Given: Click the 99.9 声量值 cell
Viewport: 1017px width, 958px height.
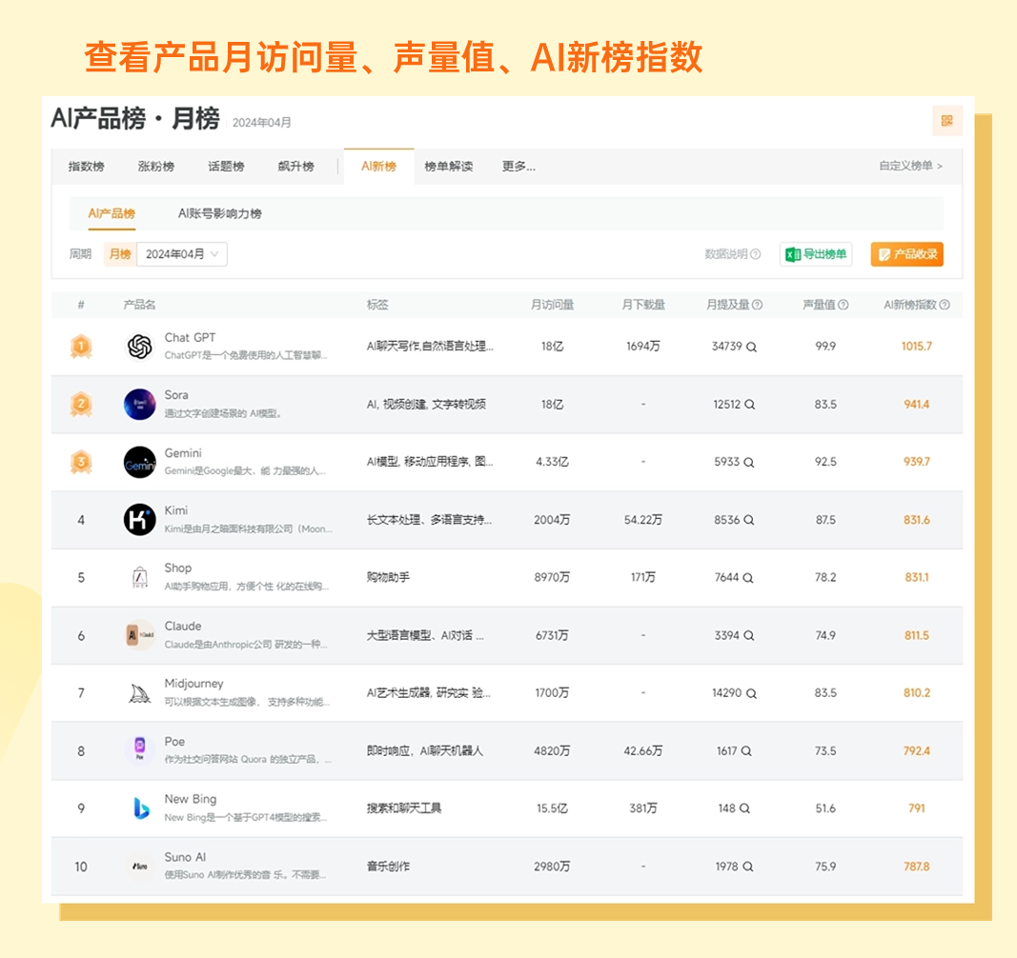Looking at the screenshot, I should pos(825,347).
